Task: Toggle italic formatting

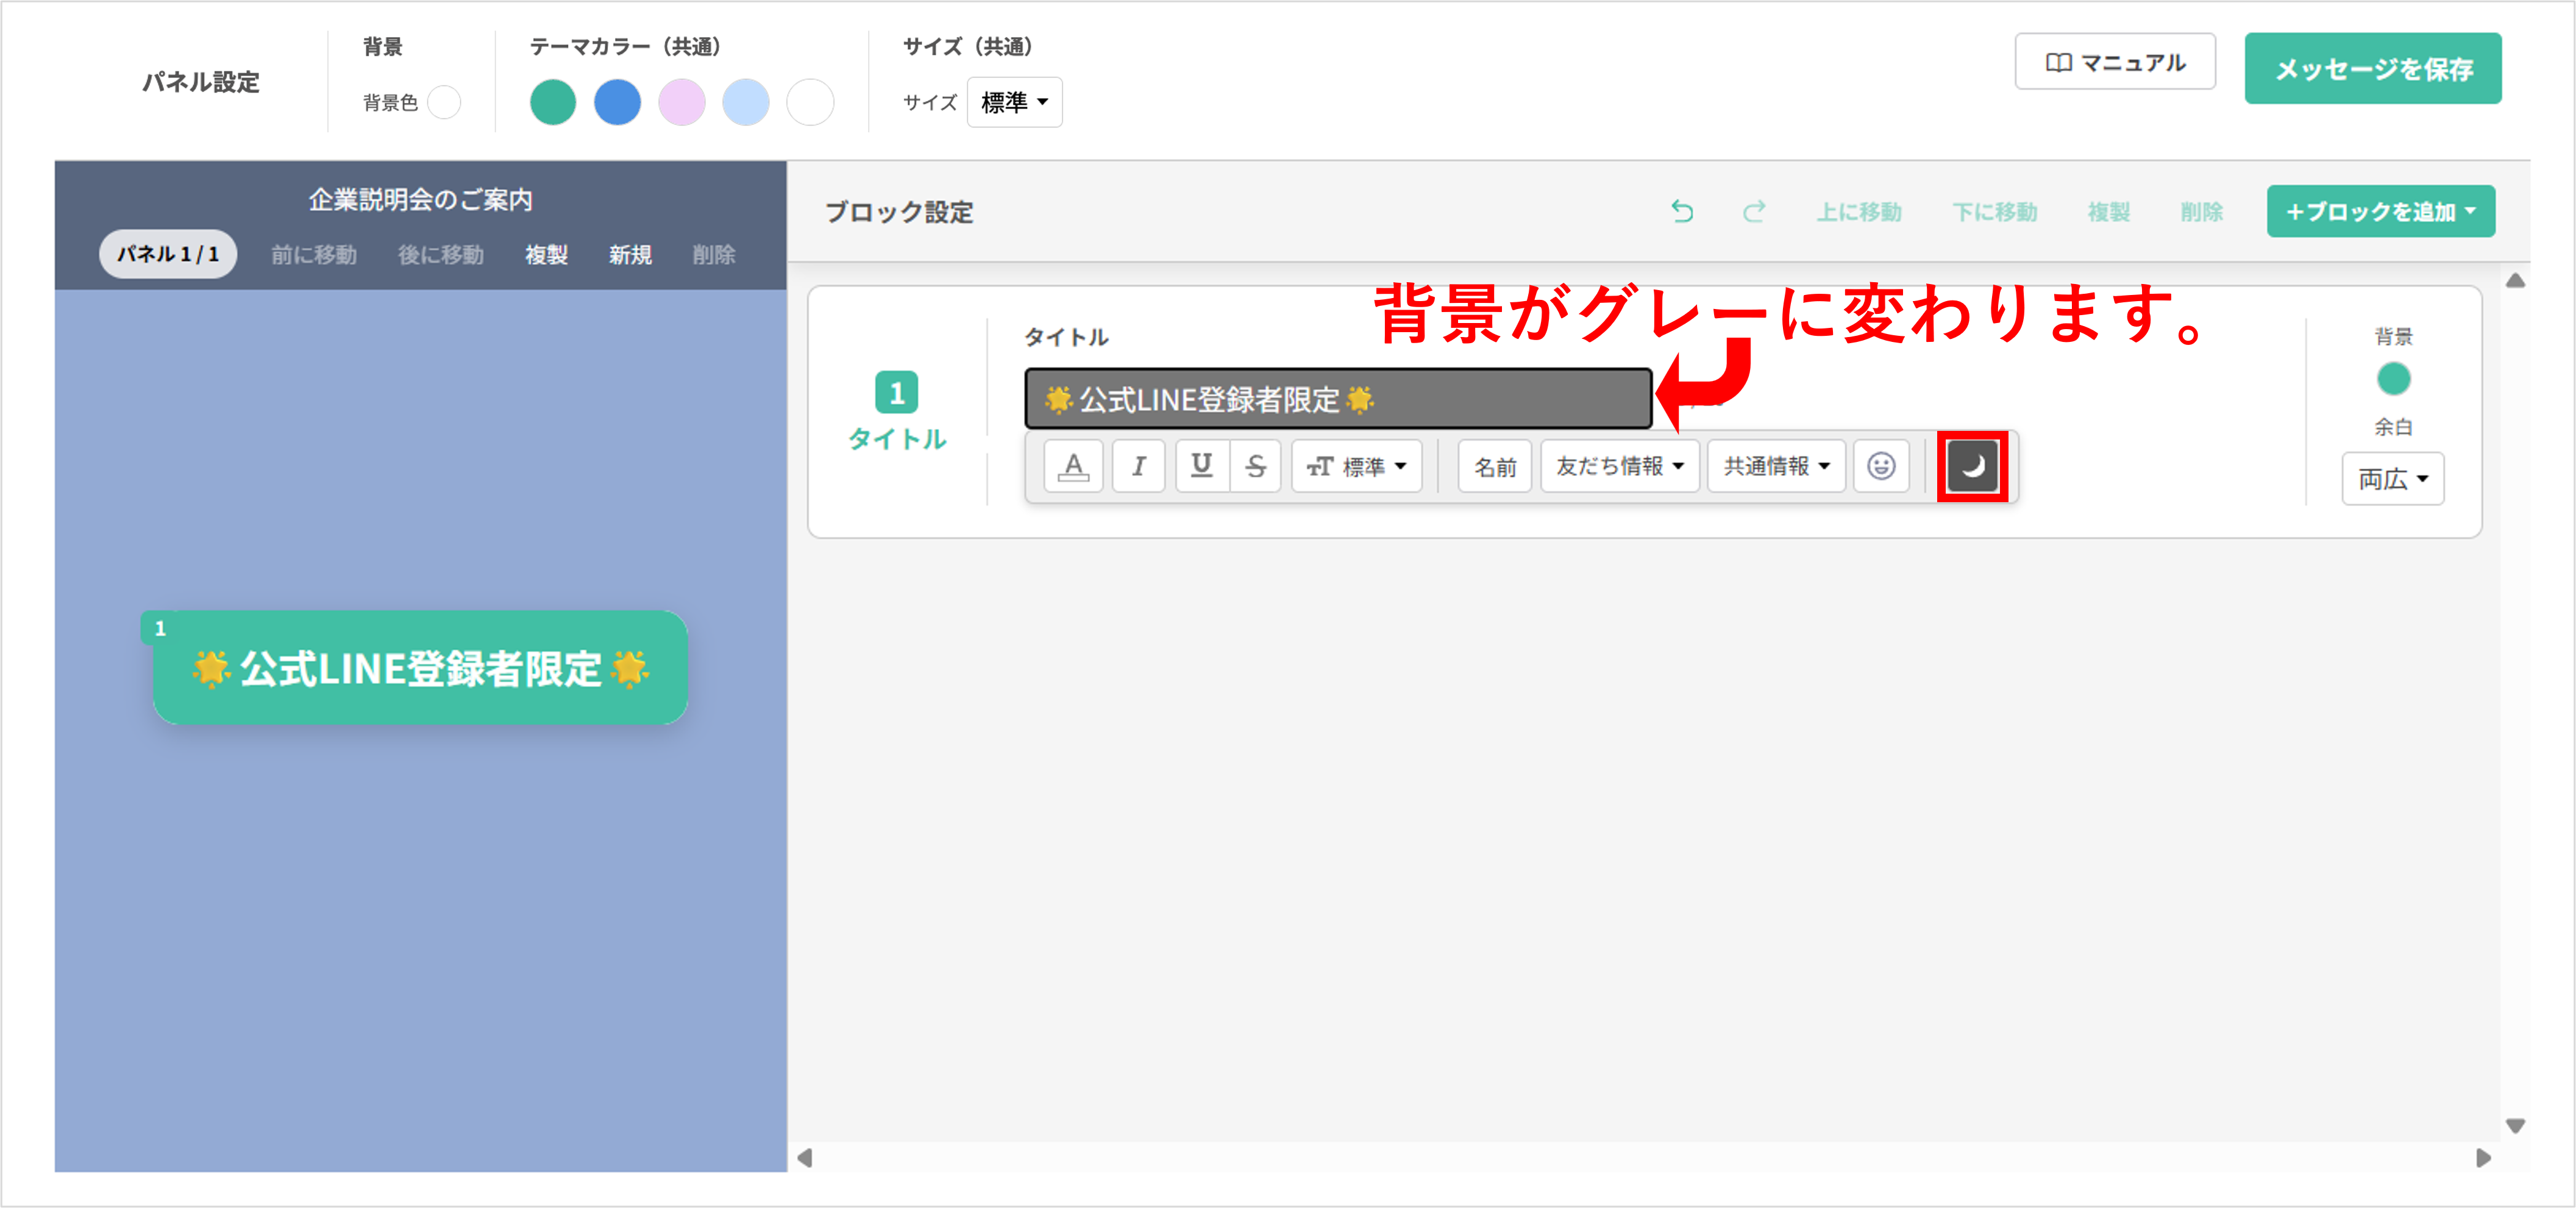Action: pos(1138,466)
